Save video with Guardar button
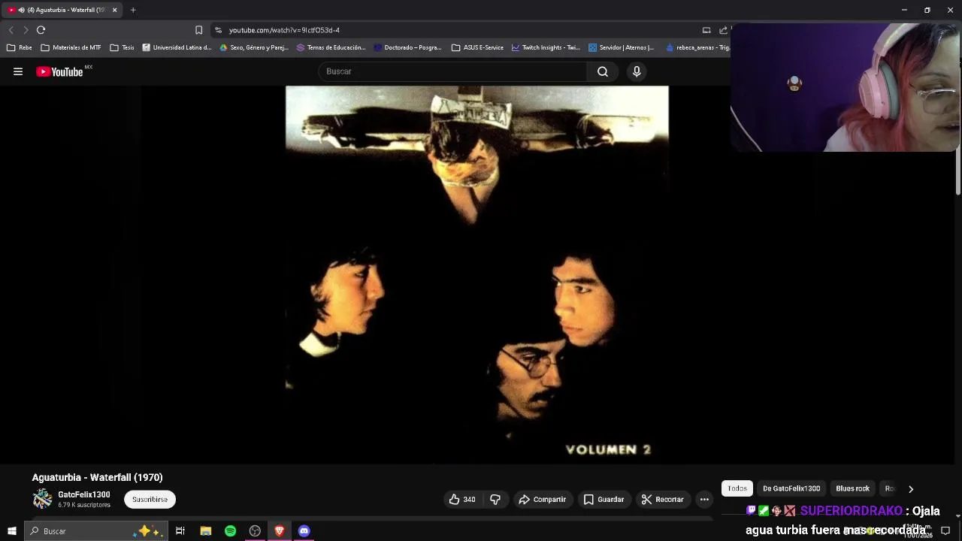962x541 pixels. tap(604, 499)
